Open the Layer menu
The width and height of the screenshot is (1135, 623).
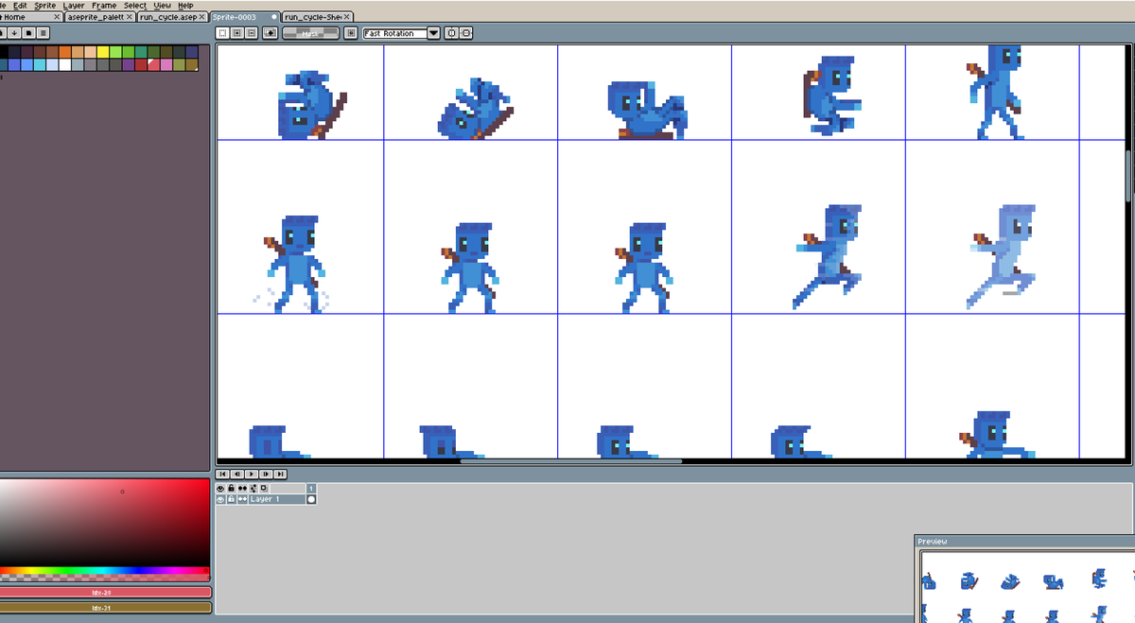(x=74, y=5)
